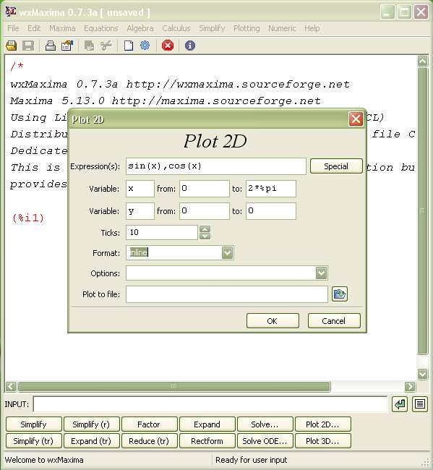Click the Solve ODE... button
Screen dimensions: 433x470
265,441
